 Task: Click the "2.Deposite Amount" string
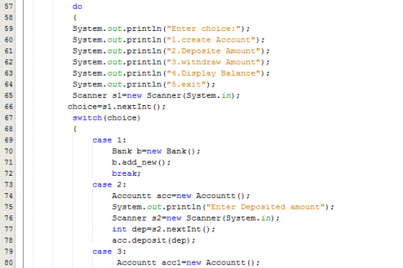(x=214, y=51)
